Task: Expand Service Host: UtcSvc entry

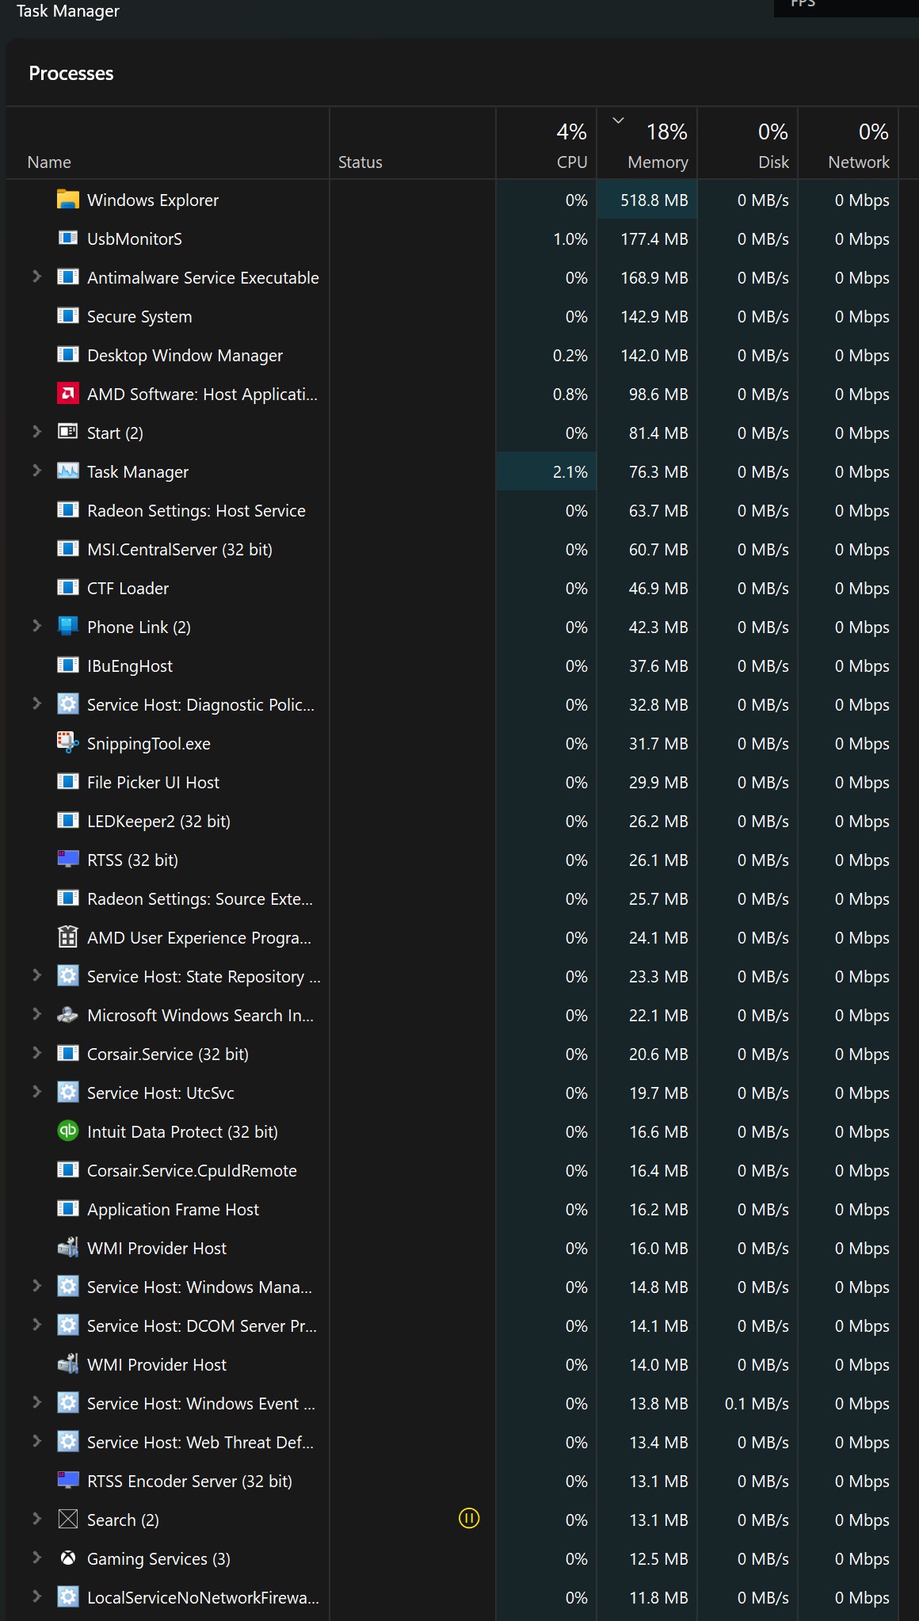Action: pos(36,1092)
